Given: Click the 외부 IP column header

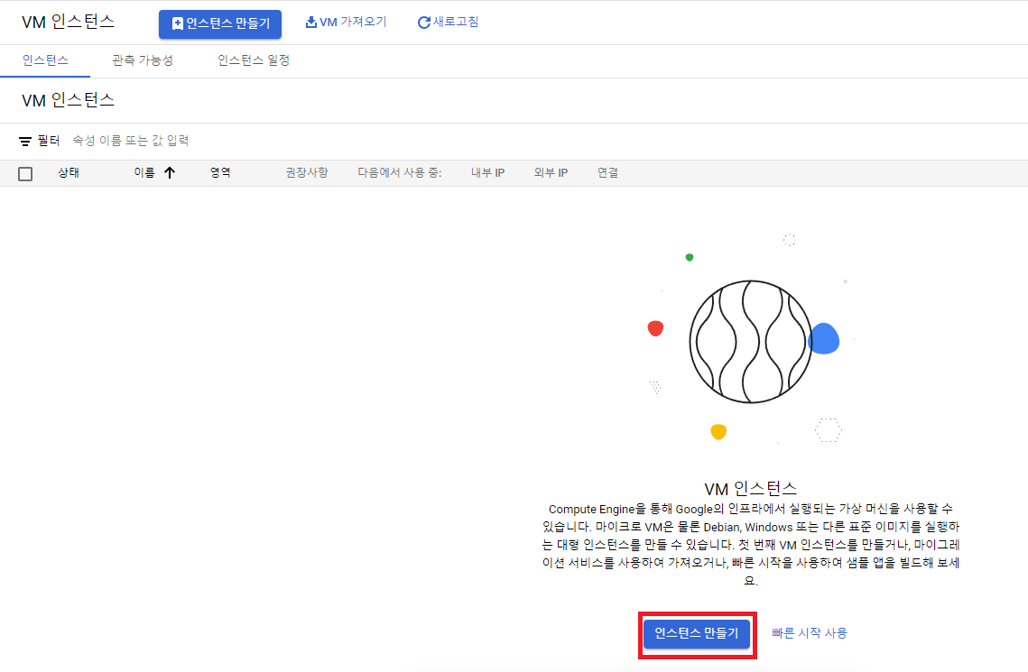Looking at the screenshot, I should [551, 173].
